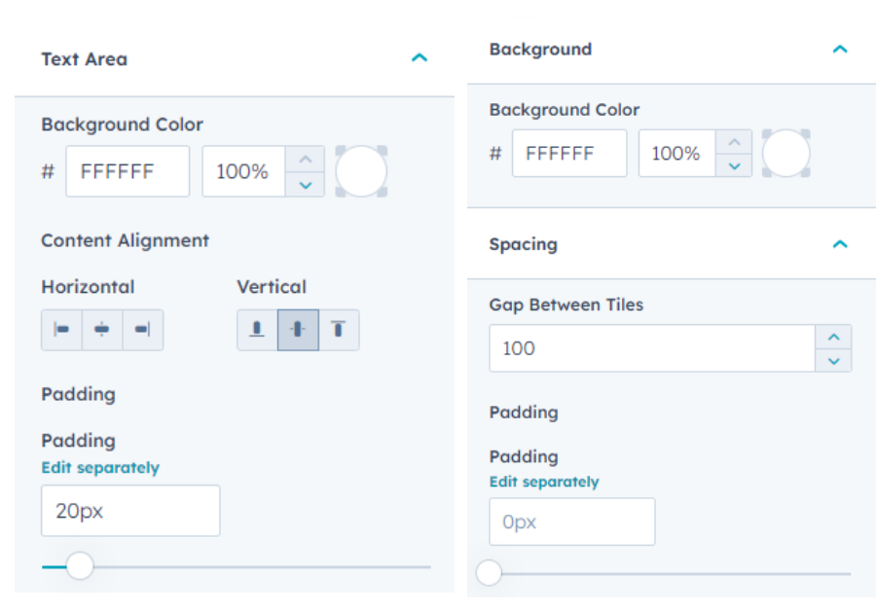Collapse the Spacing section
The width and height of the screenshot is (876, 613).
840,244
